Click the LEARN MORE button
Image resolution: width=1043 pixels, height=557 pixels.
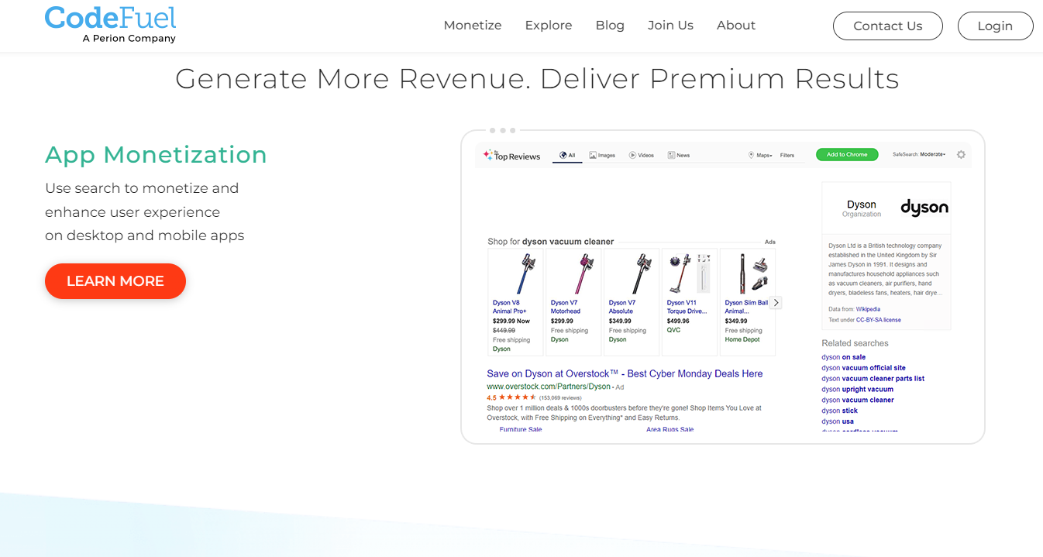pos(115,281)
